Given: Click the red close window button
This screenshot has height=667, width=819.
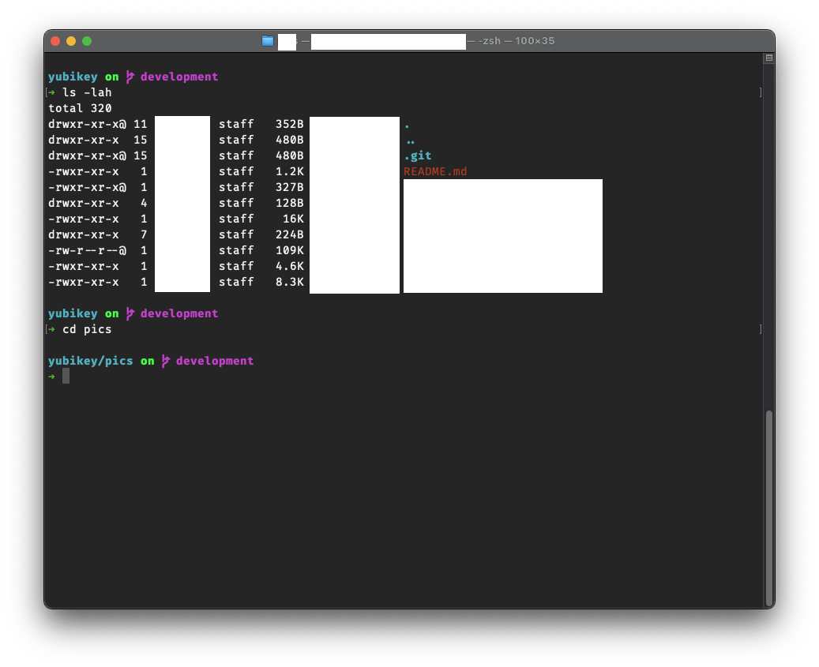Looking at the screenshot, I should point(55,41).
